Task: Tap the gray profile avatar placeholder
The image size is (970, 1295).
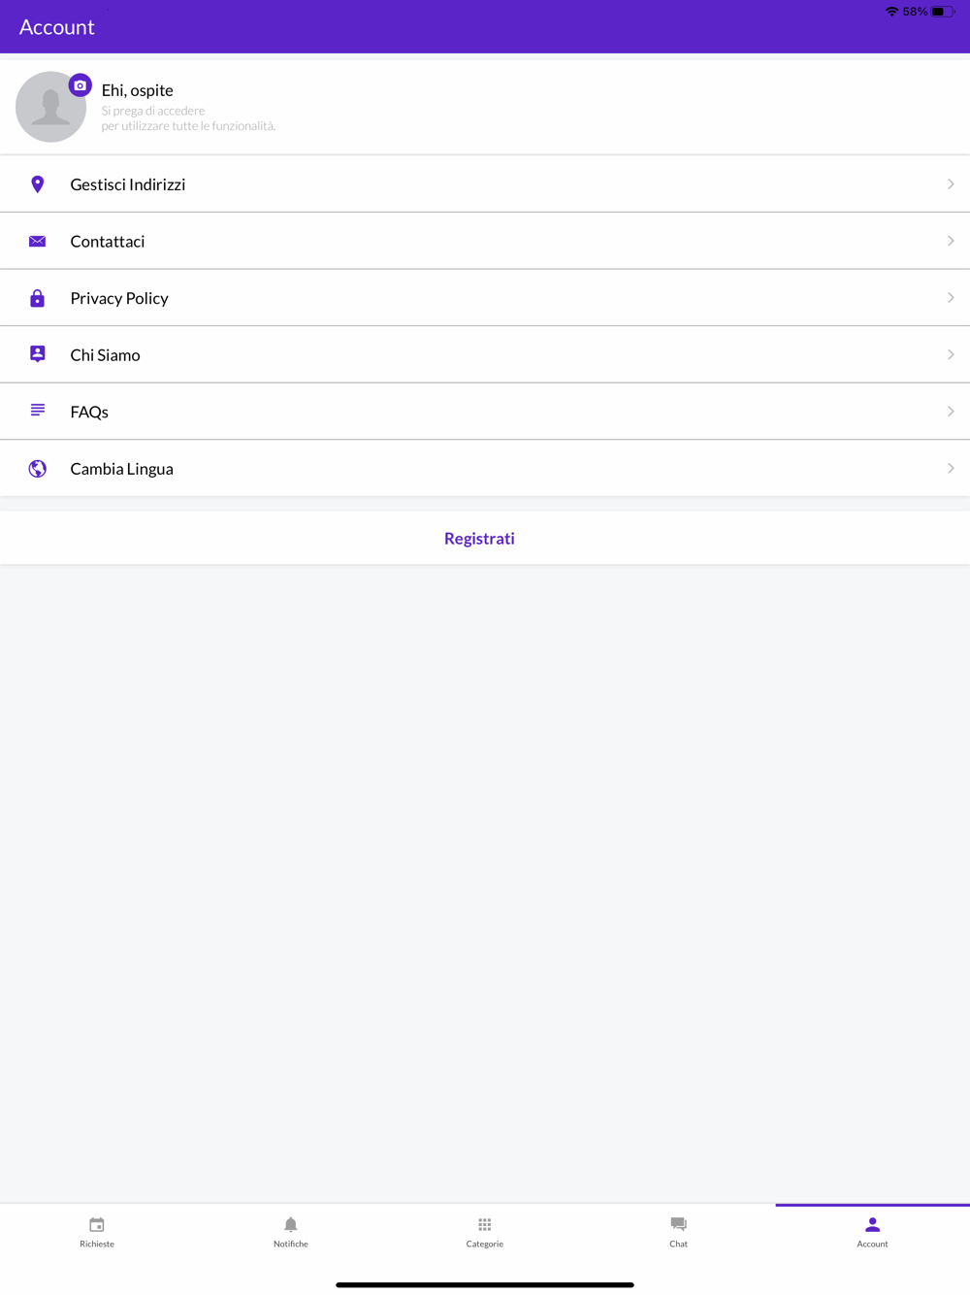Action: [x=48, y=111]
